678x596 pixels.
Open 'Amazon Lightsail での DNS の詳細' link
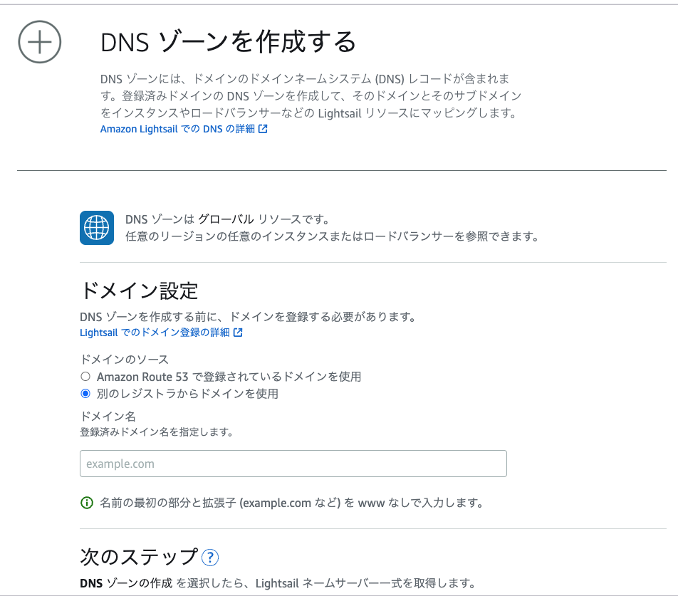pyautogui.click(x=177, y=129)
